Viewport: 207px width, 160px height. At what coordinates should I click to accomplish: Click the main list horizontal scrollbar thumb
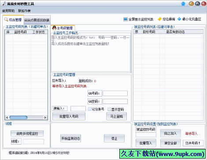pos(18,118)
